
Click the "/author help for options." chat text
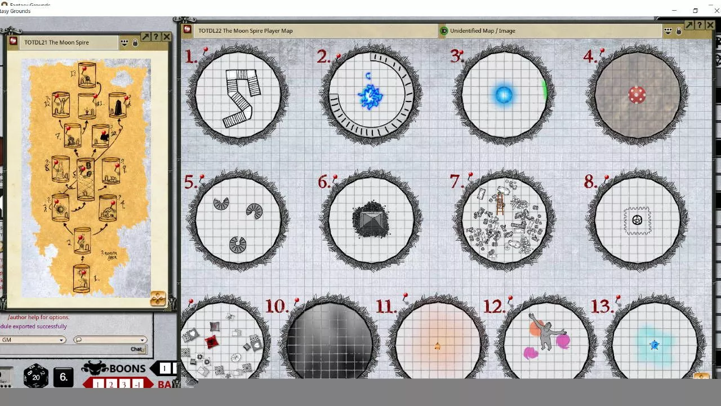point(38,317)
